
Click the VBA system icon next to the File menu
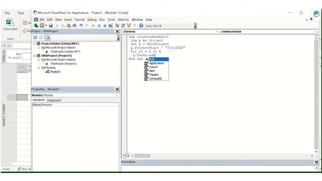tap(36, 20)
